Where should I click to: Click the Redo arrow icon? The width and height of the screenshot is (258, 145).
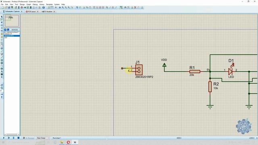click(x=80, y=8)
